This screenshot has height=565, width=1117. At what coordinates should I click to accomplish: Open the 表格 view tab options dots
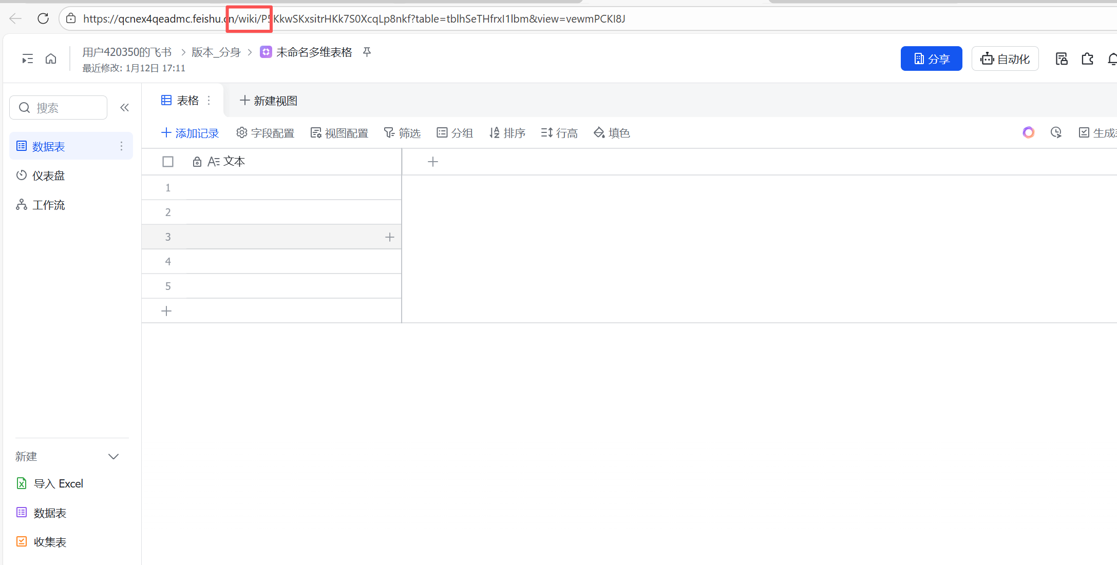(209, 101)
